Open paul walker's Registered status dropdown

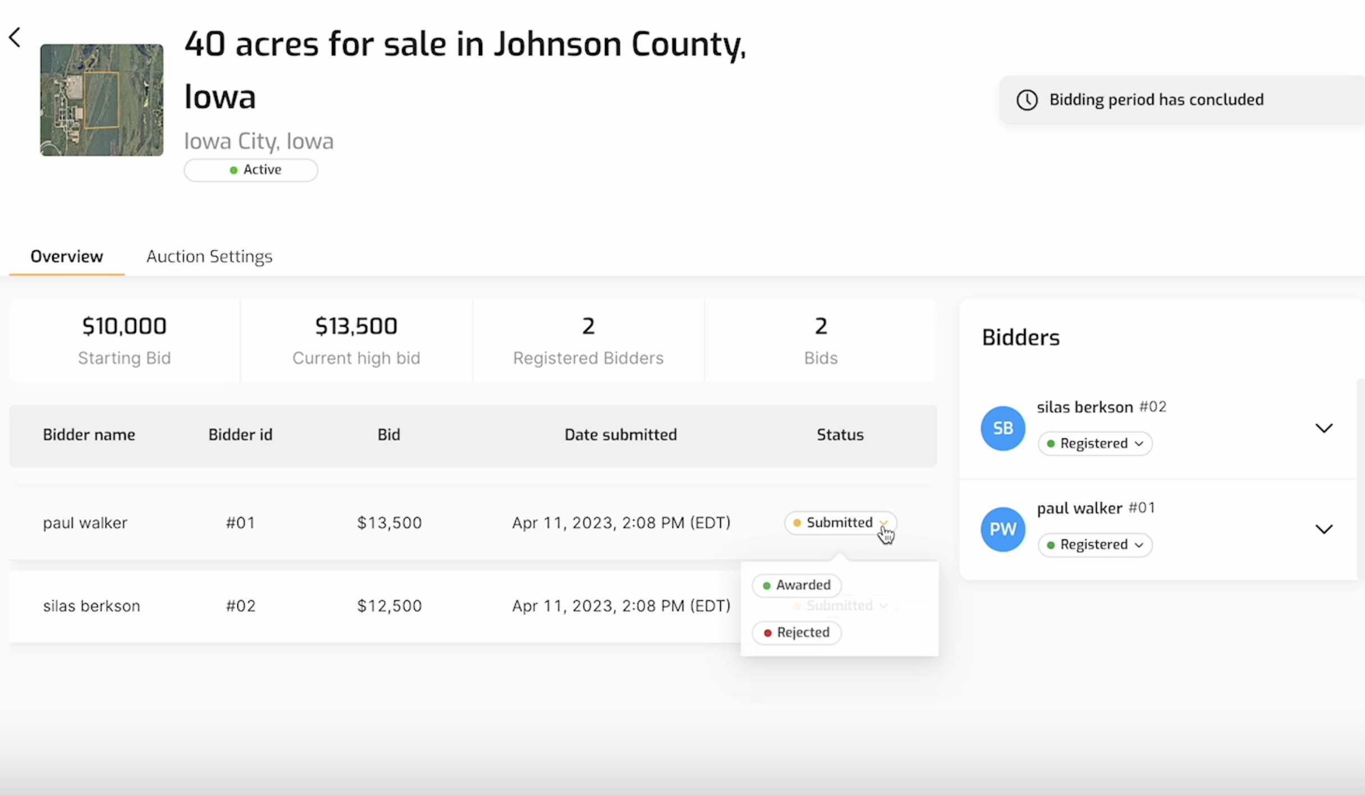click(x=1094, y=545)
